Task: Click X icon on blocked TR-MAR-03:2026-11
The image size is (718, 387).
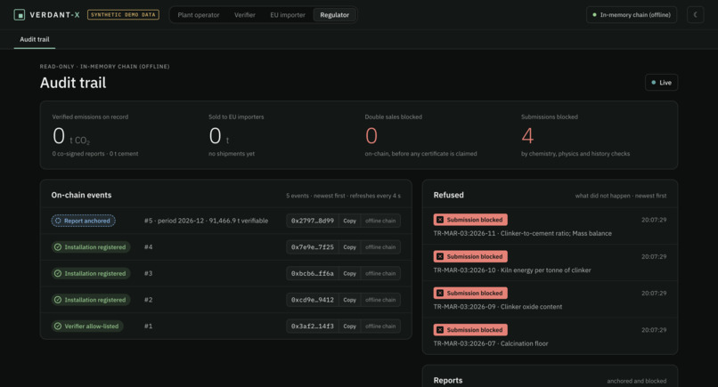Action: (x=440, y=220)
